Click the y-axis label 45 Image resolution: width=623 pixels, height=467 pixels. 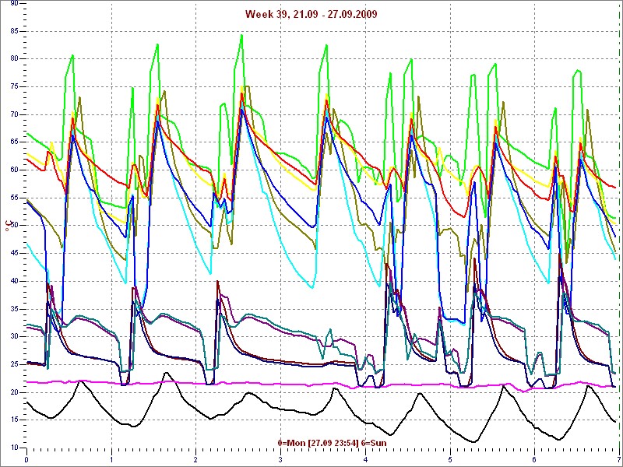13,254
